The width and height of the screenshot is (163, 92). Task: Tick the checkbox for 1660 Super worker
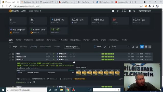pos(10,57)
